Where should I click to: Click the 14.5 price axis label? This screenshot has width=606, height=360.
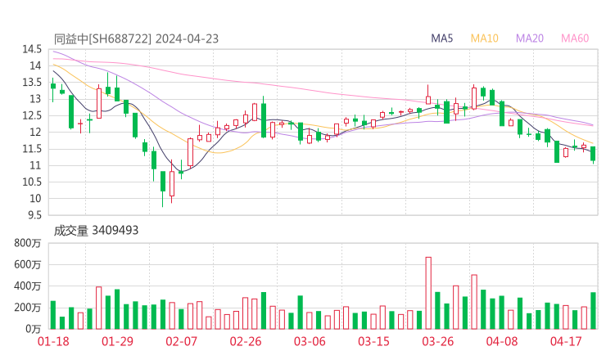tap(32, 49)
